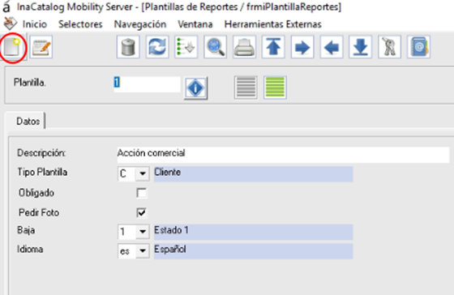Click the blue info button beside Plantilla
The height and width of the screenshot is (295, 454).
(x=195, y=88)
